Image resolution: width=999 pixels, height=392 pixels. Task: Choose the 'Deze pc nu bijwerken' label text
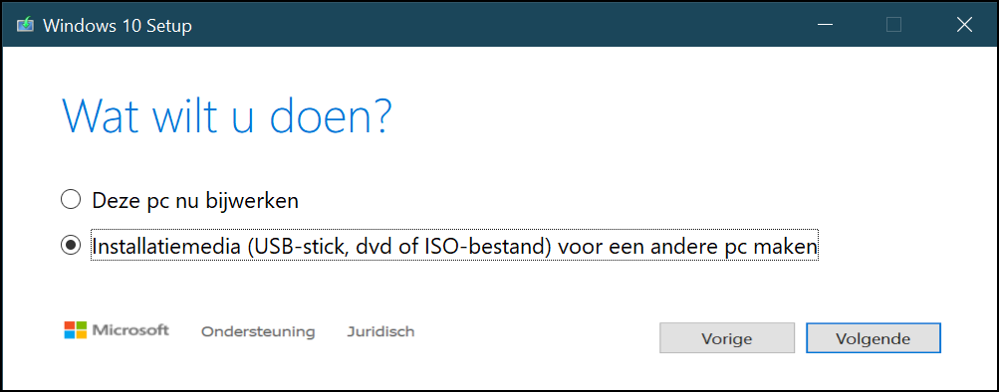coord(195,201)
